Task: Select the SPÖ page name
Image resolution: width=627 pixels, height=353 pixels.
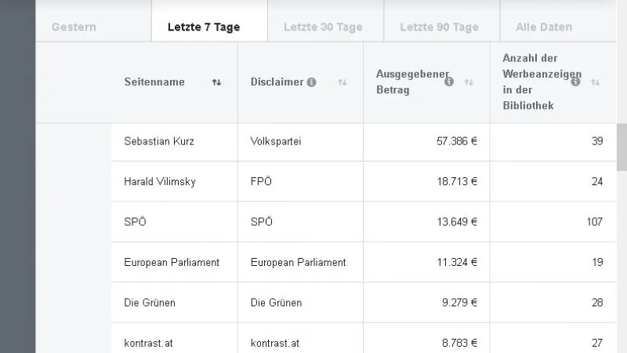Action: pos(135,221)
